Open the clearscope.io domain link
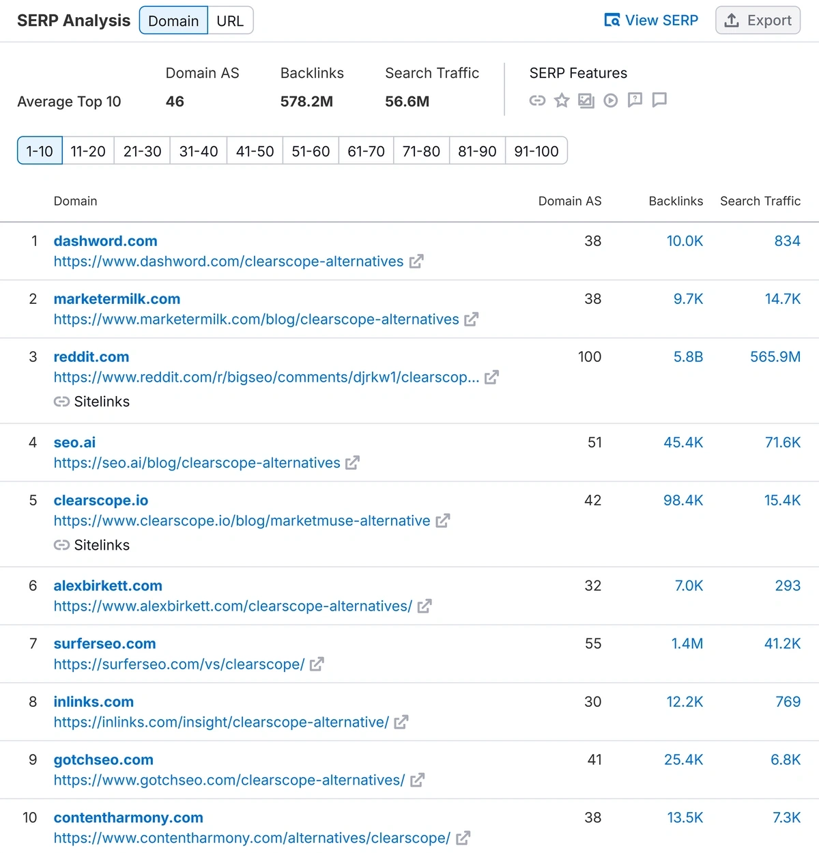Screen dimensions: 819x853 coord(101,501)
